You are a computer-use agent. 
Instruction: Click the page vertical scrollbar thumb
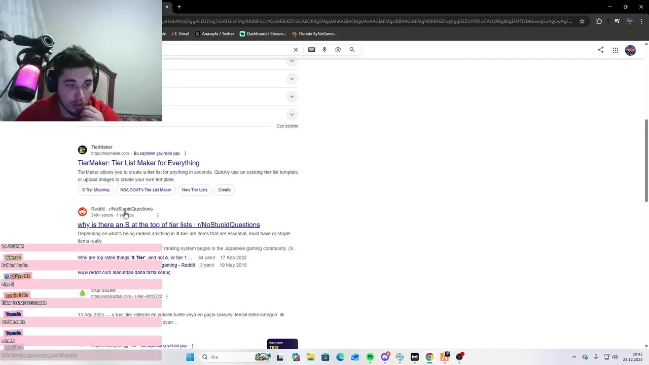(646, 160)
